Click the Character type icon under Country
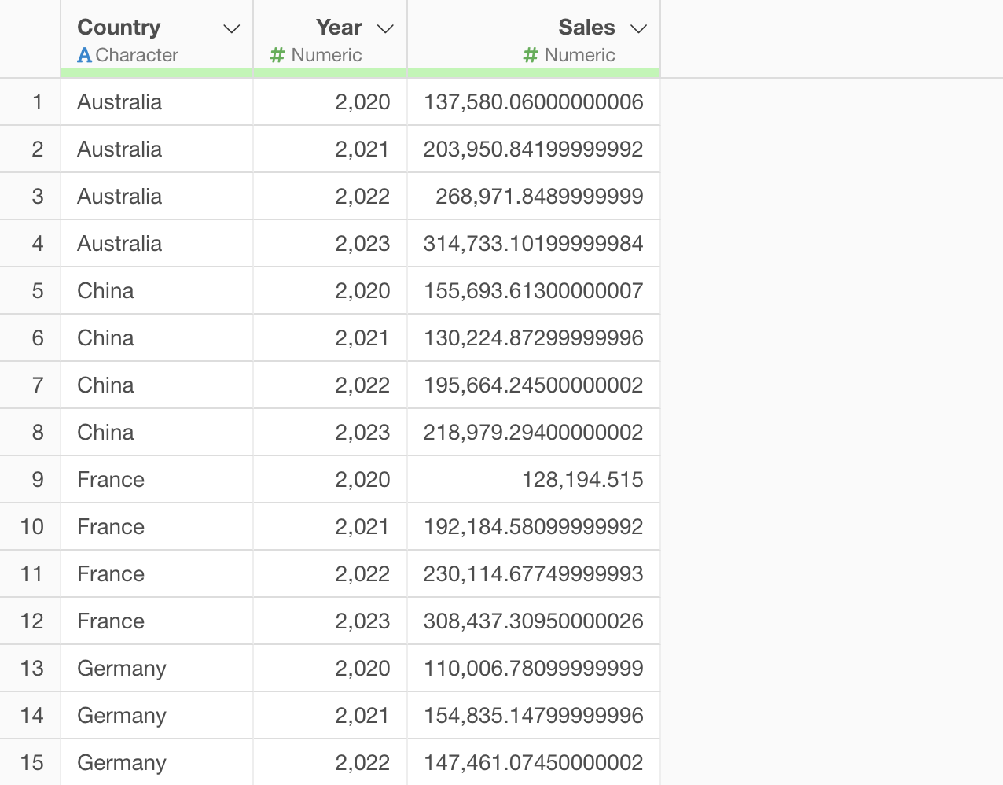 [85, 56]
